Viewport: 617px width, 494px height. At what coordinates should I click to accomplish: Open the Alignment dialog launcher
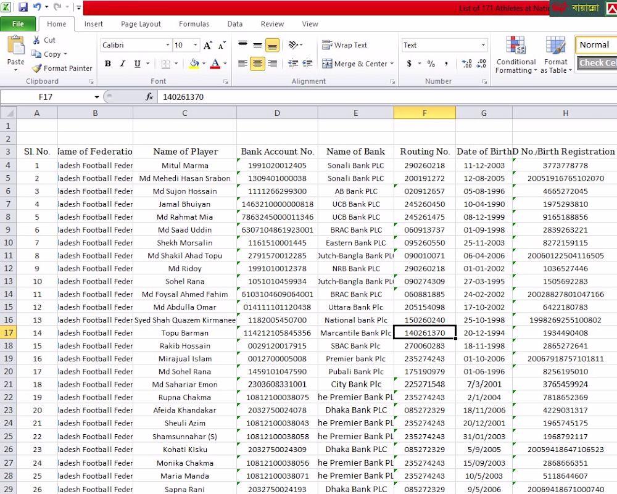pyautogui.click(x=392, y=81)
